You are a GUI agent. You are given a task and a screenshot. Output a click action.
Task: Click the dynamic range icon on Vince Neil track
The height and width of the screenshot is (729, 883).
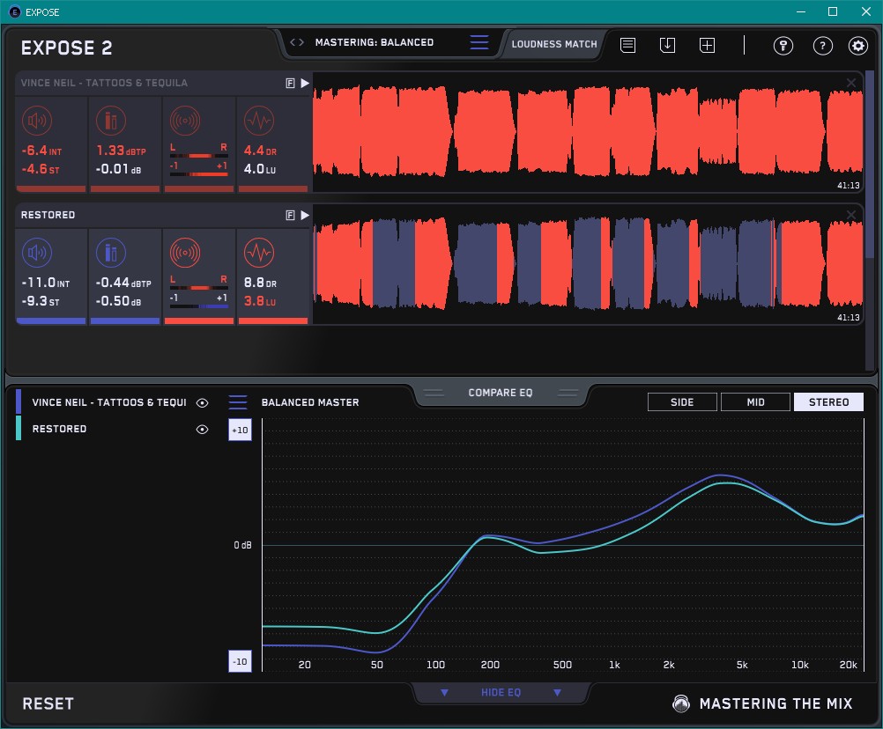(258, 121)
